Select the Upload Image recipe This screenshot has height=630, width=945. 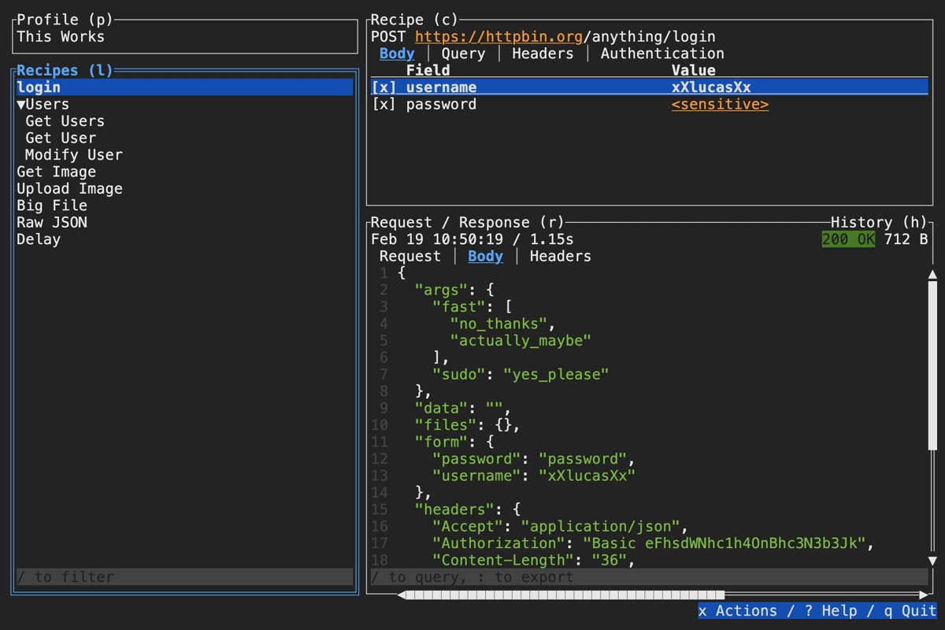[x=69, y=188]
